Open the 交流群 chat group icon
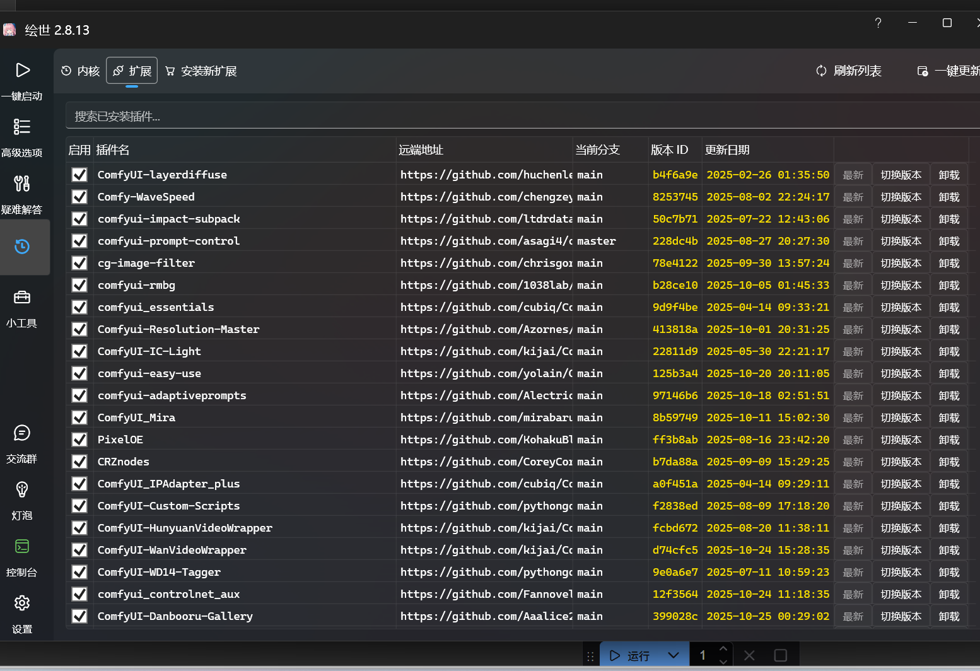The width and height of the screenshot is (980, 671). (x=22, y=433)
